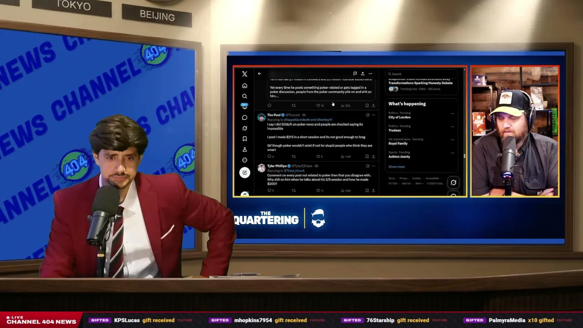View analytics showing 522 views
The width and height of the screenshot is (583, 328).
click(345, 106)
